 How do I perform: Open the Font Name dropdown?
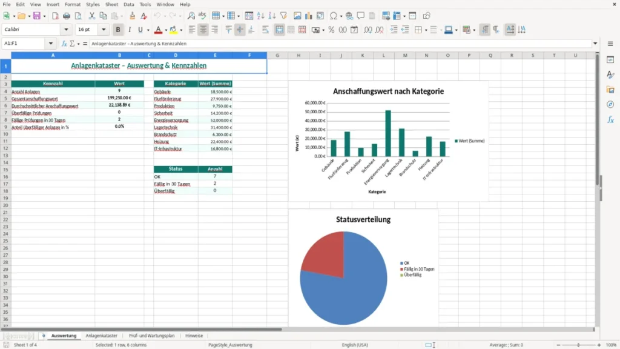66,29
